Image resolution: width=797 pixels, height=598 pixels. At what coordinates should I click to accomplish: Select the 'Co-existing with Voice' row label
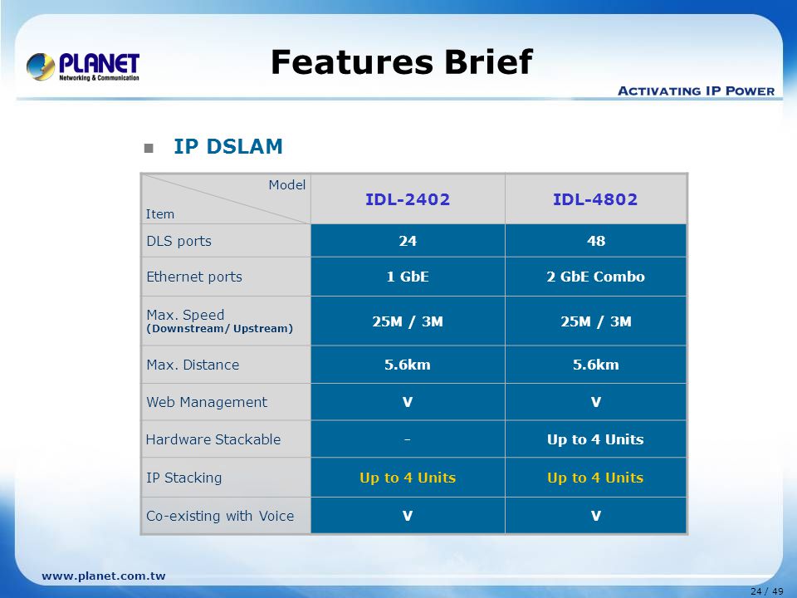click(220, 516)
